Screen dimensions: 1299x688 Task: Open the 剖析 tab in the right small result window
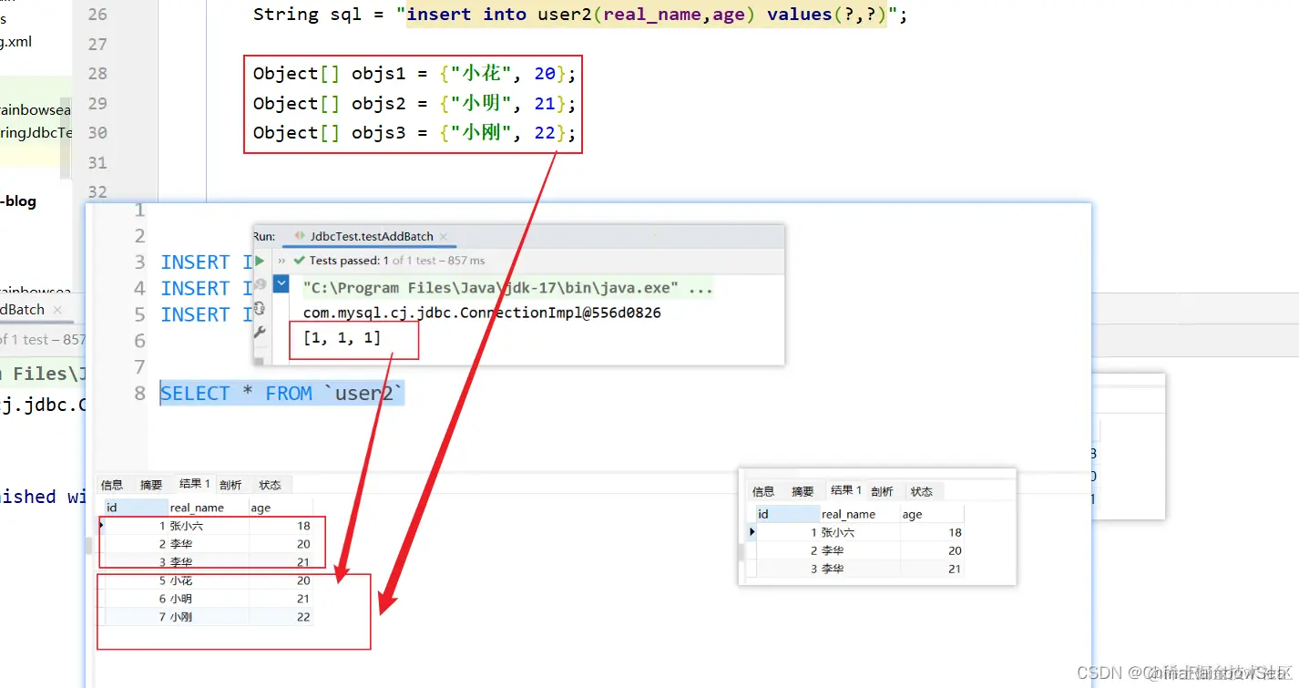882,491
